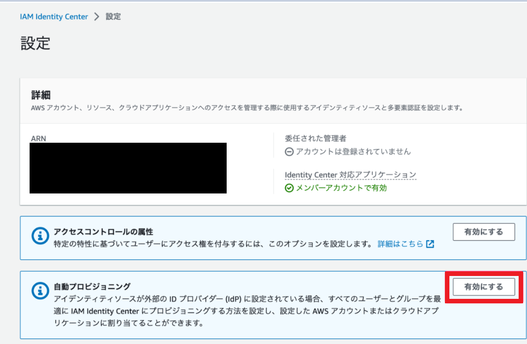The image size is (527, 344).
Task: Click the external link icon after 詳細はこちら
Action: pos(430,244)
